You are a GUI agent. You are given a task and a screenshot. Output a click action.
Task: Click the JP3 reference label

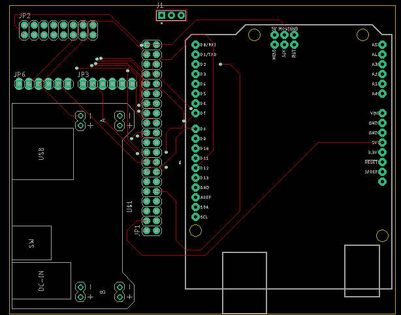(84, 74)
